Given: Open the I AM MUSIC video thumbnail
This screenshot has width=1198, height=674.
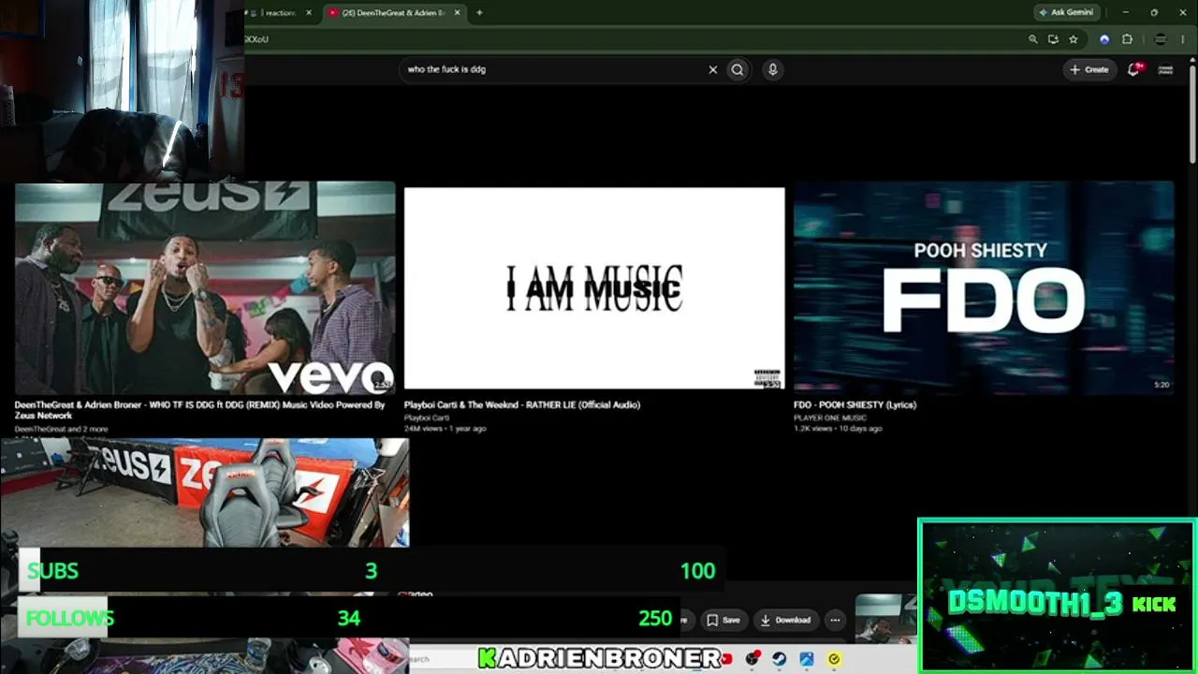Looking at the screenshot, I should pyautogui.click(x=594, y=288).
